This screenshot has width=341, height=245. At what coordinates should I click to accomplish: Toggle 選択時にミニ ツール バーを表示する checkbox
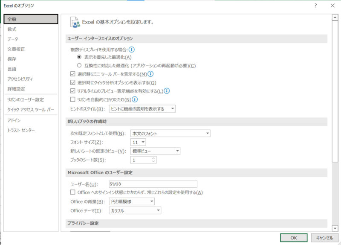[72, 74]
